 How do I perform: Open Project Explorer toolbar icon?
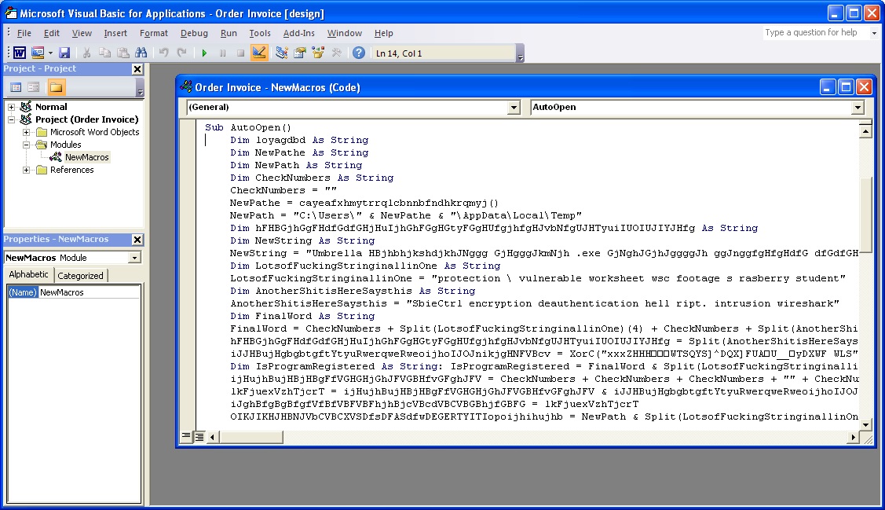(x=282, y=53)
